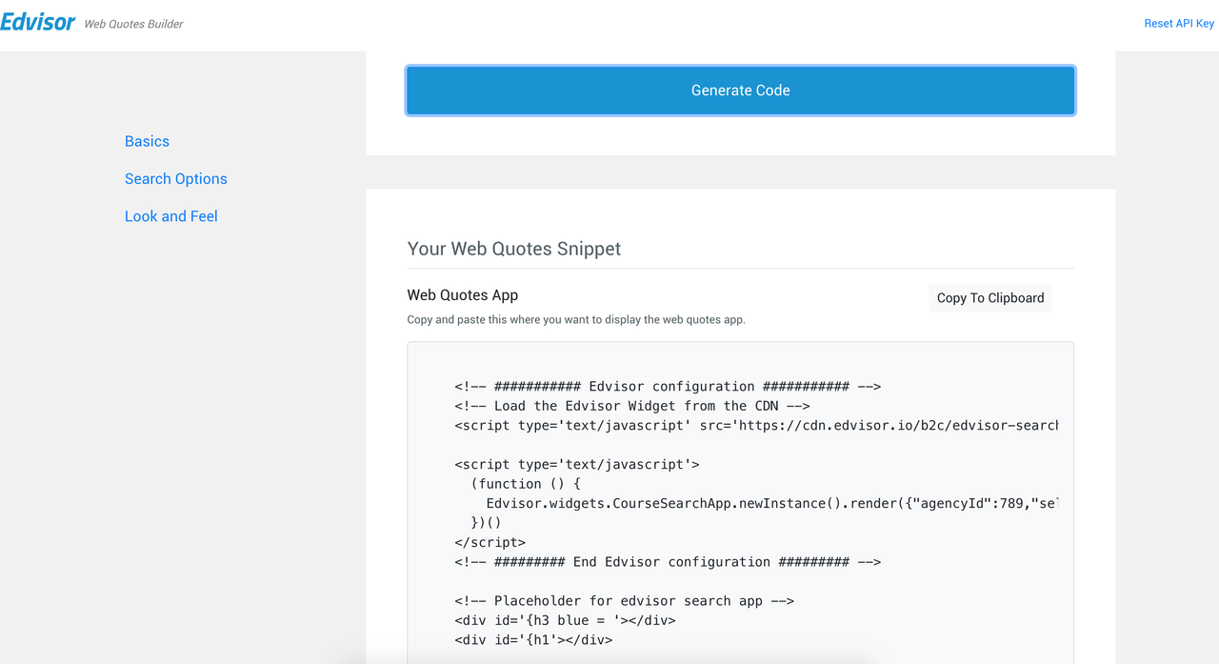Click the div id '{h3 blue = ' line
The width and height of the screenshot is (1219, 664).
pos(565,620)
